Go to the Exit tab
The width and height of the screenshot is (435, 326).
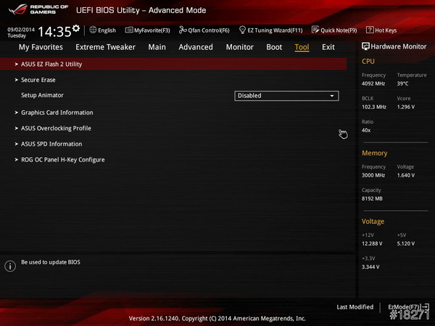tap(328, 47)
